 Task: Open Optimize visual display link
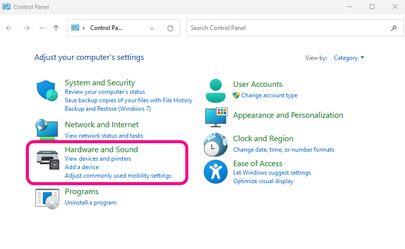[x=263, y=181]
